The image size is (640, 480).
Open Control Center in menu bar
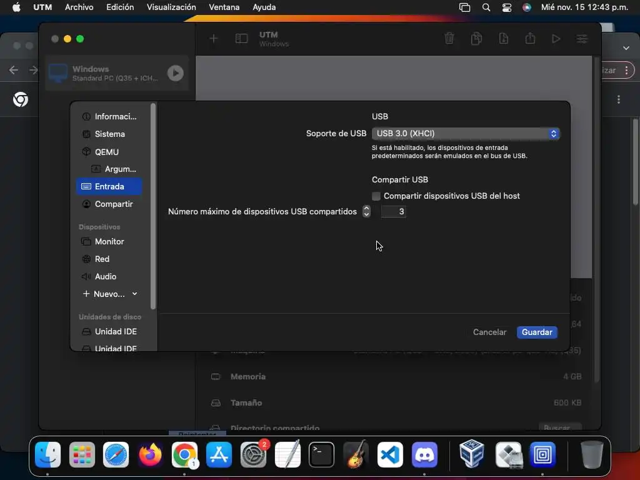(506, 7)
